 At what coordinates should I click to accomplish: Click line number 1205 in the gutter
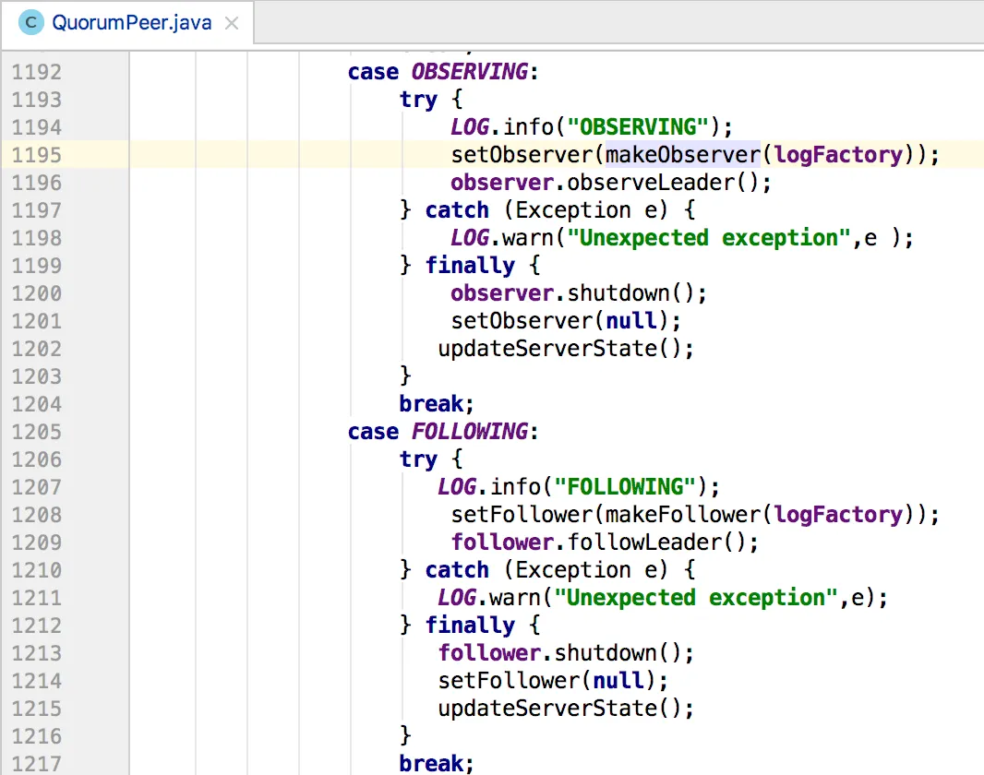click(37, 432)
